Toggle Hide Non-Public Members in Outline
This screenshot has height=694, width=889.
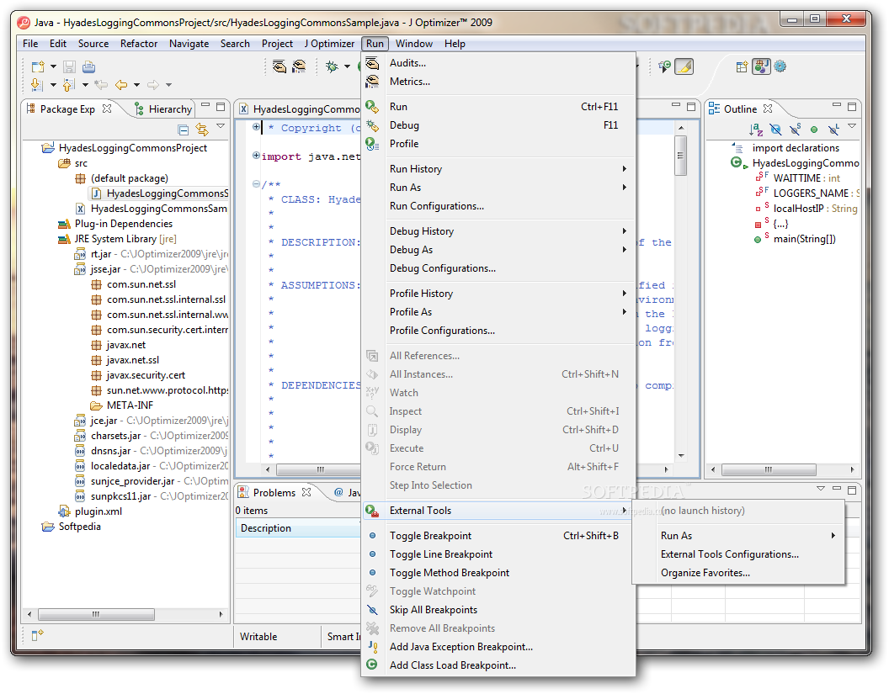click(814, 130)
